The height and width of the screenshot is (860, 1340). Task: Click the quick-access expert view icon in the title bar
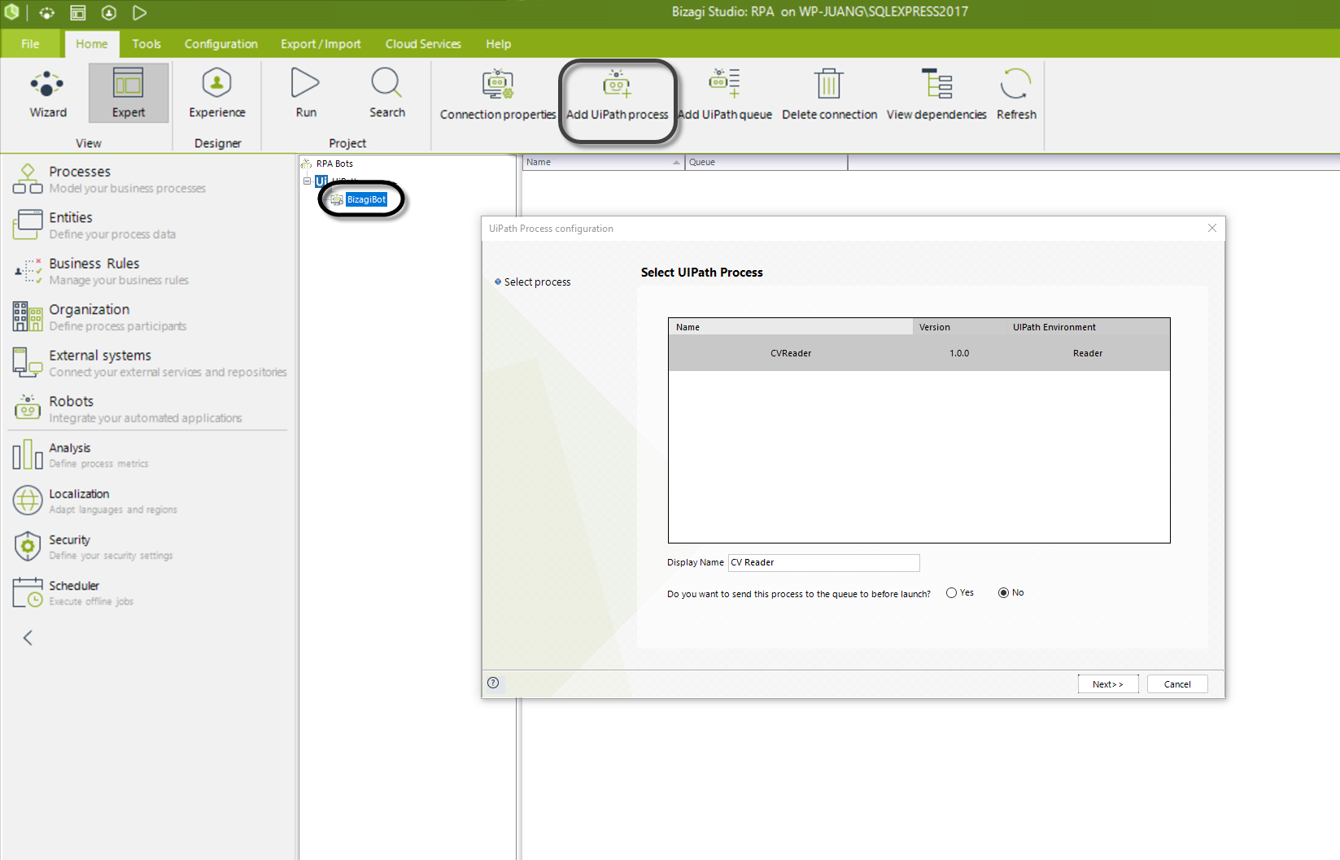tap(78, 12)
